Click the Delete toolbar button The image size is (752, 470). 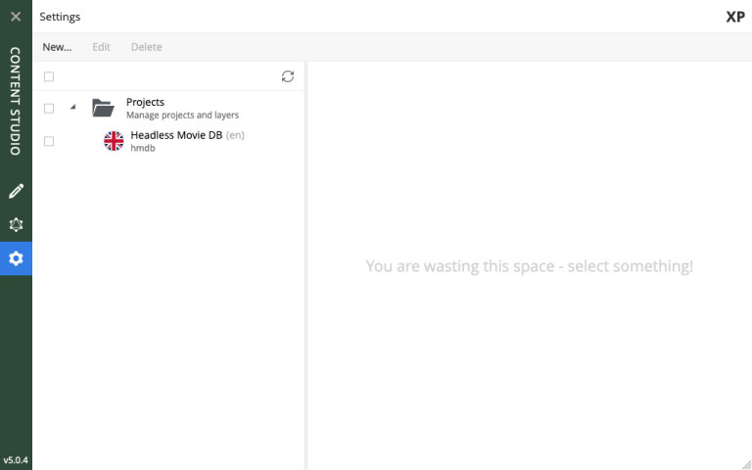(x=146, y=47)
